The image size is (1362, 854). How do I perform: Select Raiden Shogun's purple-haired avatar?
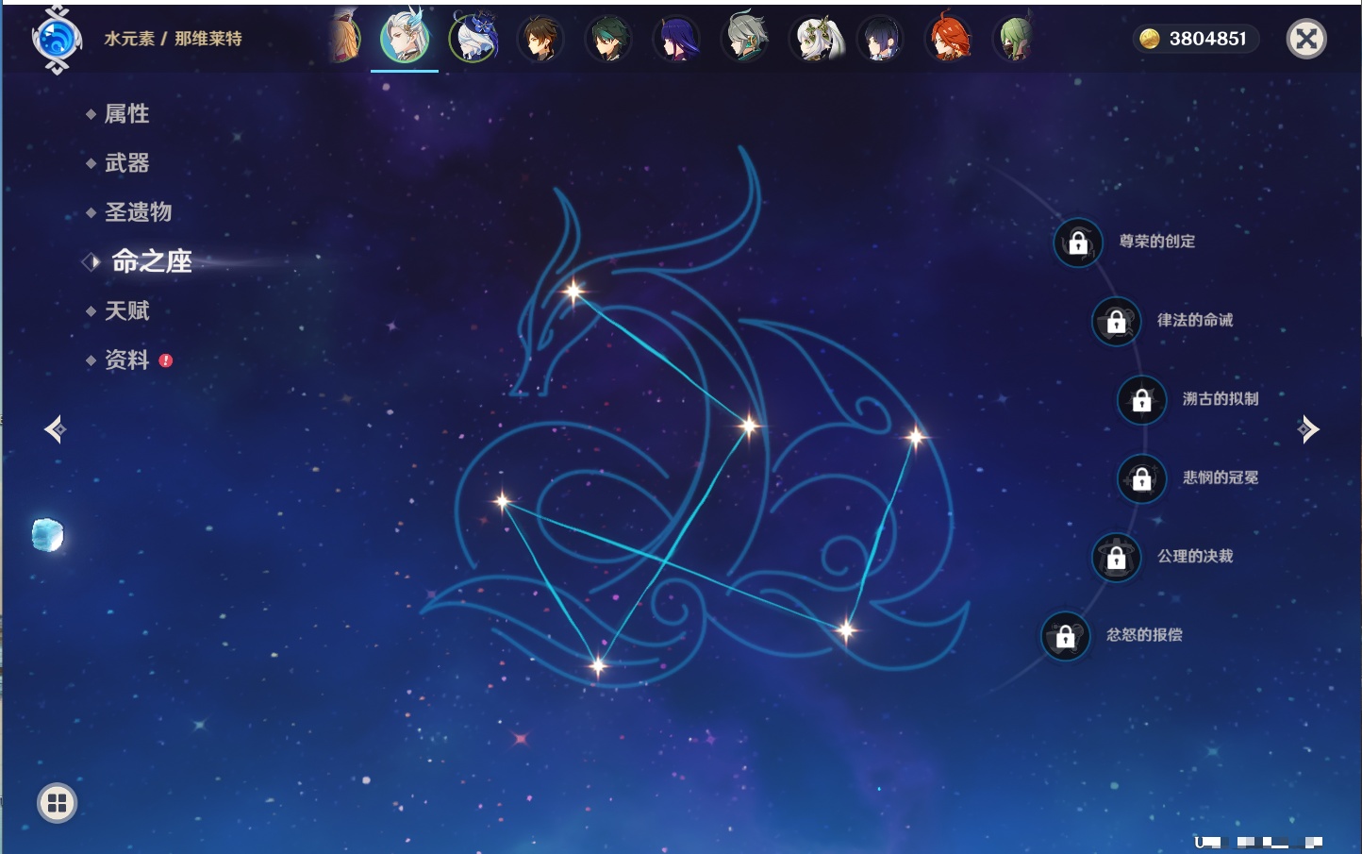(x=676, y=40)
